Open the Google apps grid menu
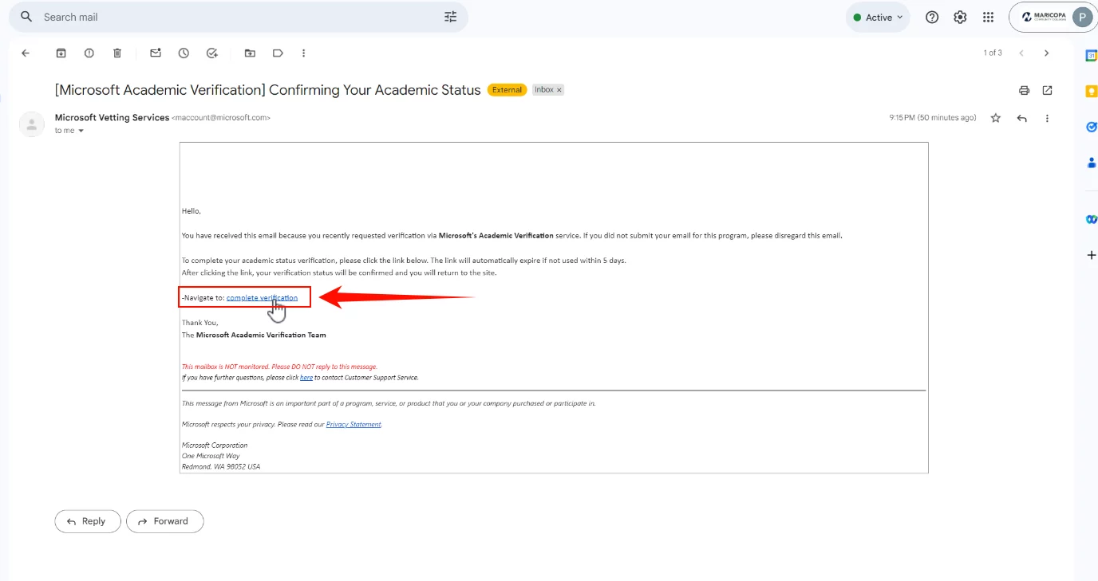 coord(988,16)
